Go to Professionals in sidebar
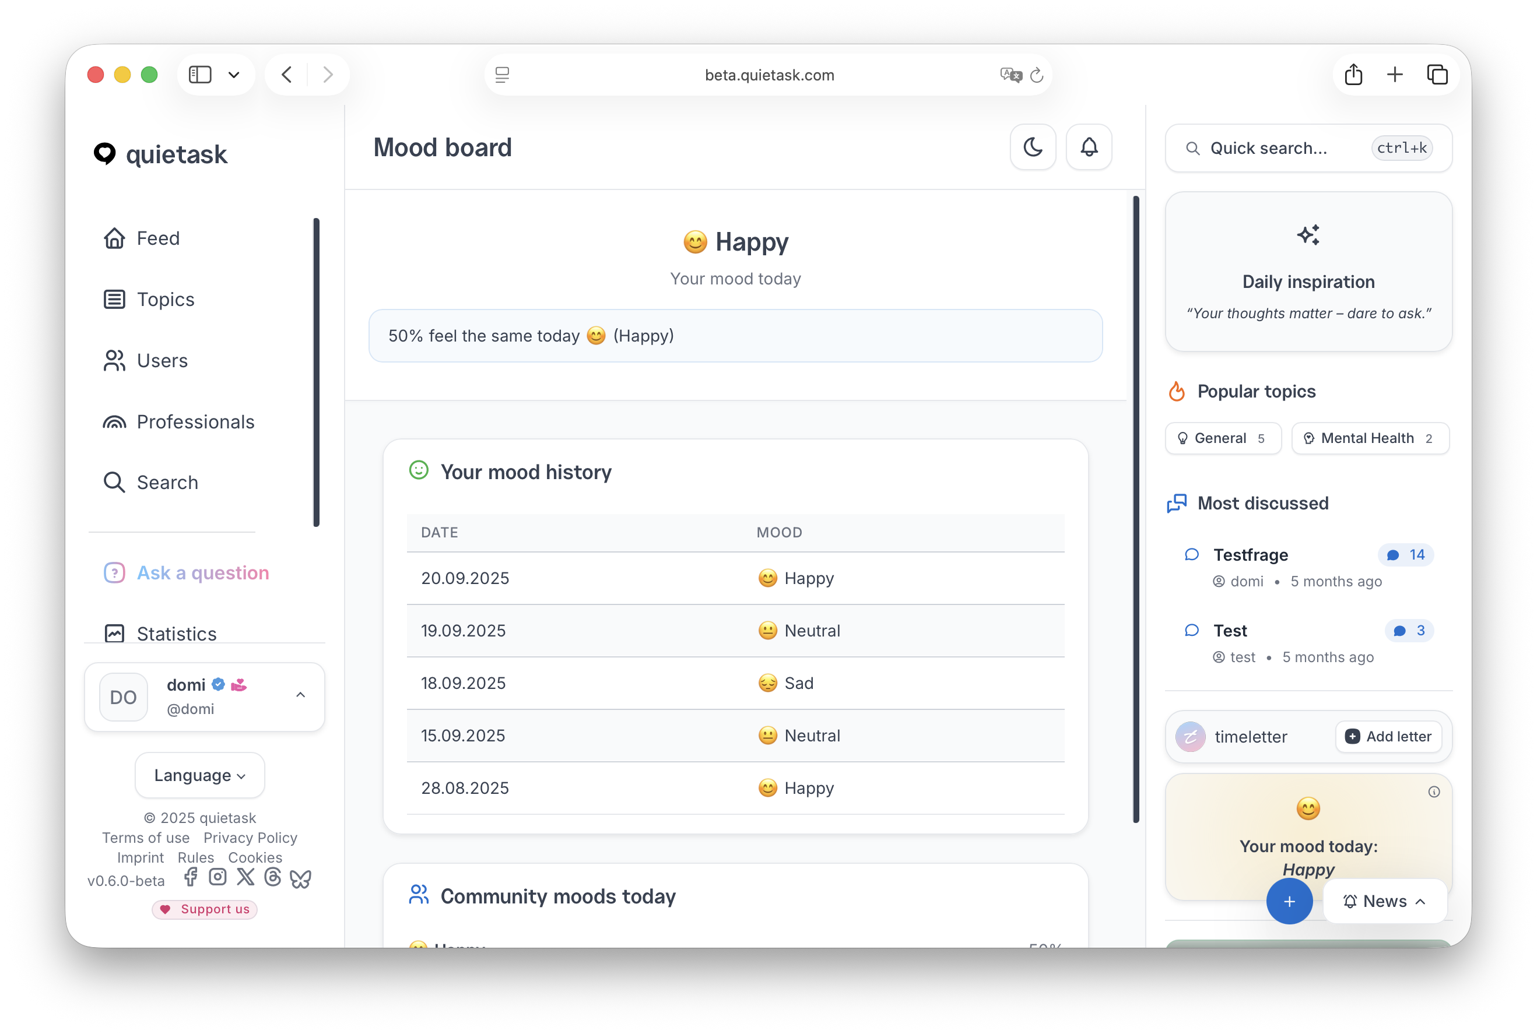Image resolution: width=1537 pixels, height=1034 pixels. (195, 422)
